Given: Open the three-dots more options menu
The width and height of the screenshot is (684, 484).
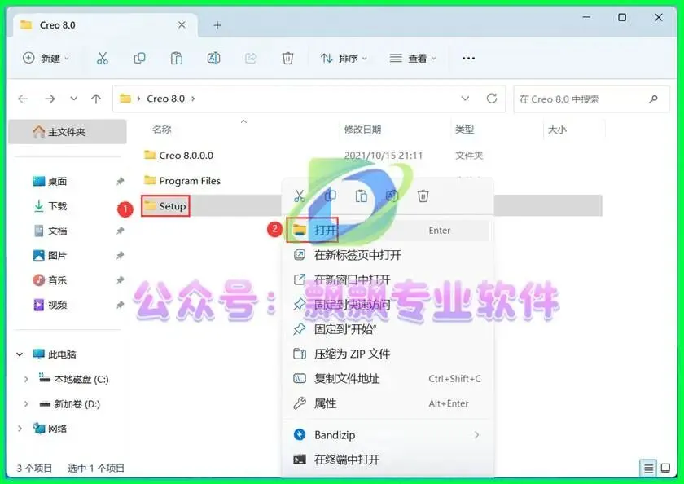Looking at the screenshot, I should pyautogui.click(x=468, y=58).
